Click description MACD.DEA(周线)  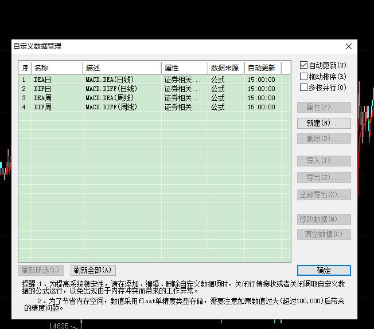point(110,98)
